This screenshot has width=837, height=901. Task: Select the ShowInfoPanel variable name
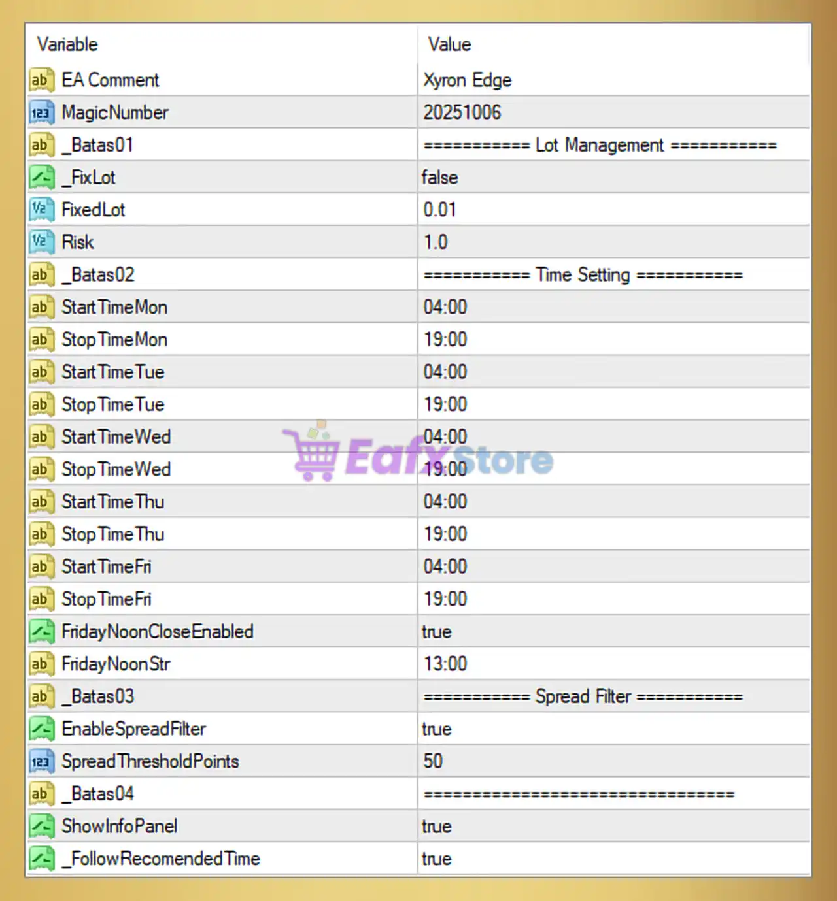coord(119,826)
